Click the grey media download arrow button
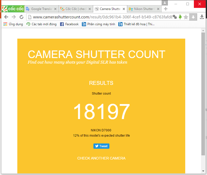Screen dimensions: 207x175 (x=193, y=17)
